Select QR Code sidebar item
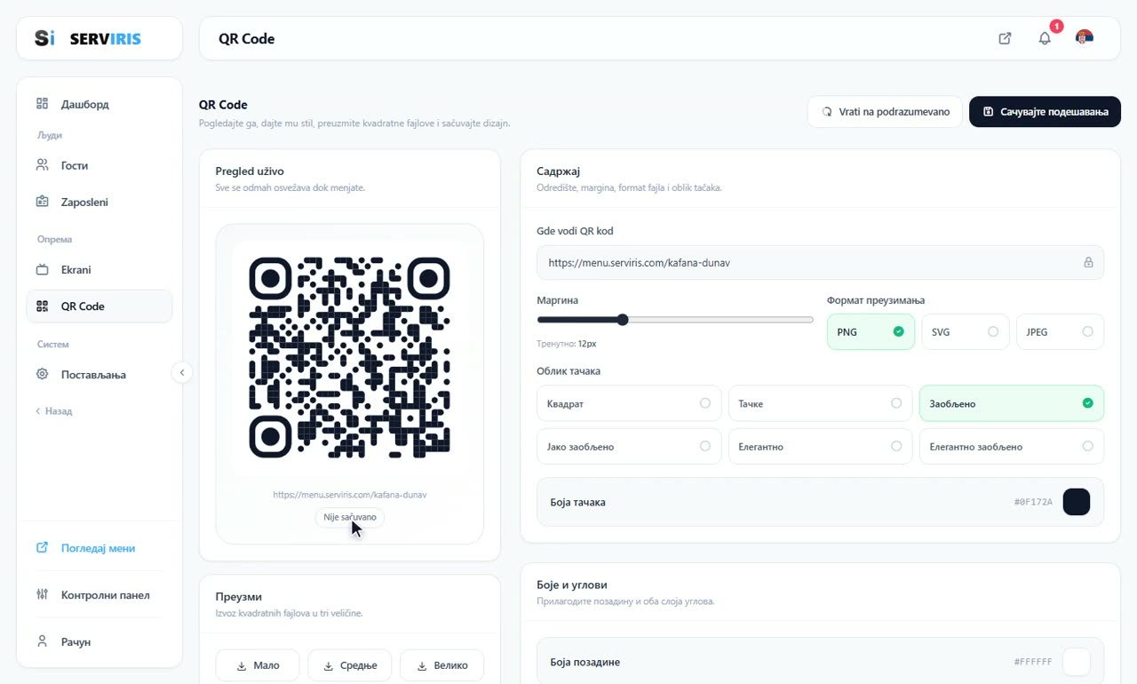The height and width of the screenshot is (684, 1137). pos(99,306)
